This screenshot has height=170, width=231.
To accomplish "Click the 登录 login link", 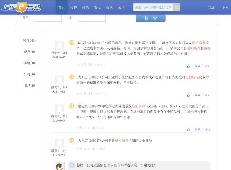I will pos(211,7).
